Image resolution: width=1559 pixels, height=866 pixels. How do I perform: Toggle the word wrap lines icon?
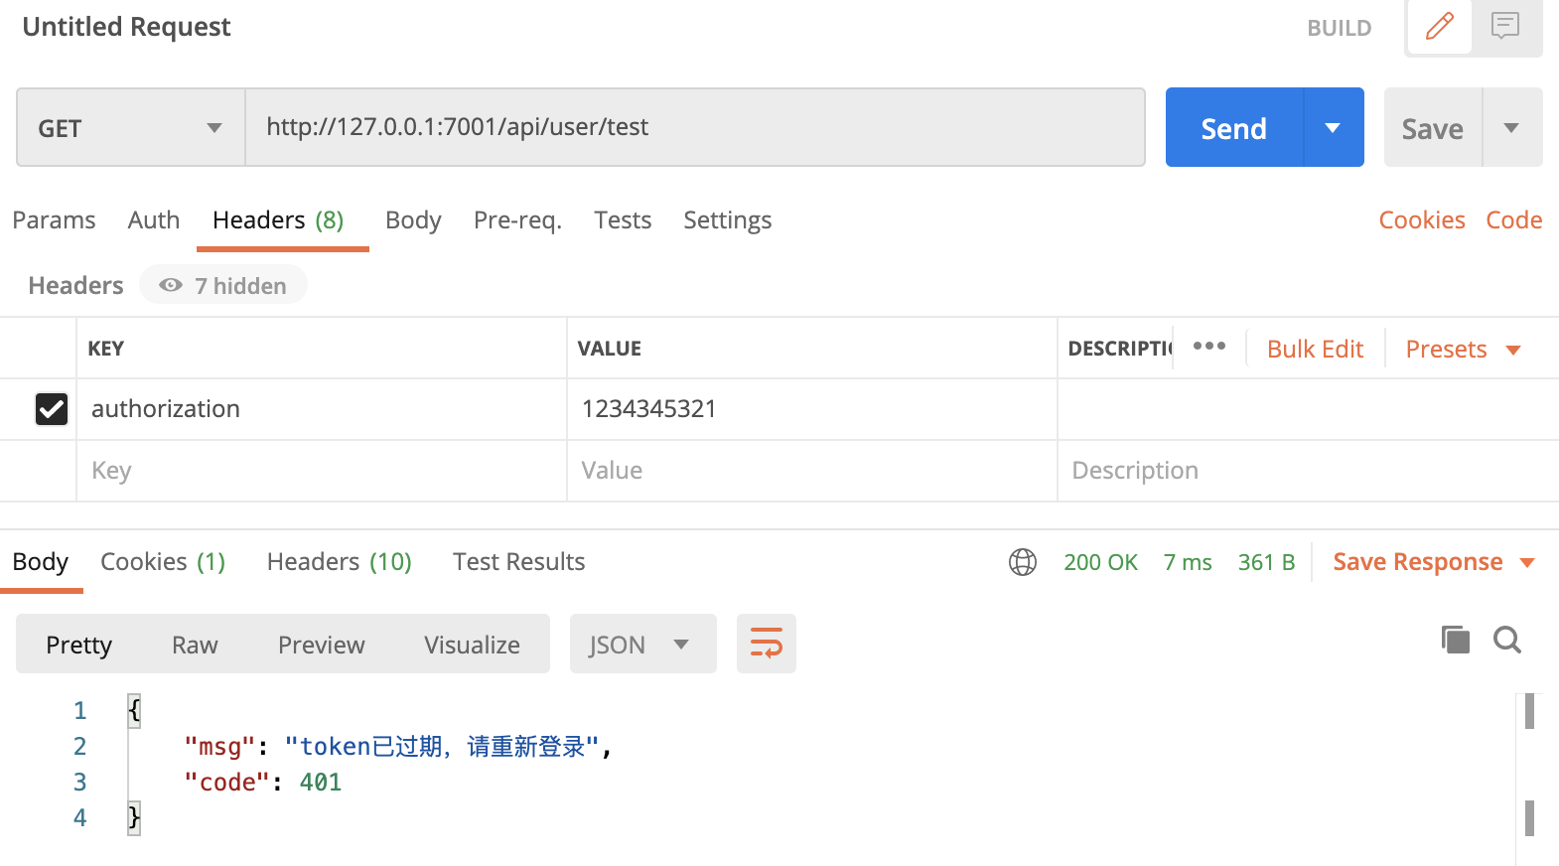click(x=766, y=644)
